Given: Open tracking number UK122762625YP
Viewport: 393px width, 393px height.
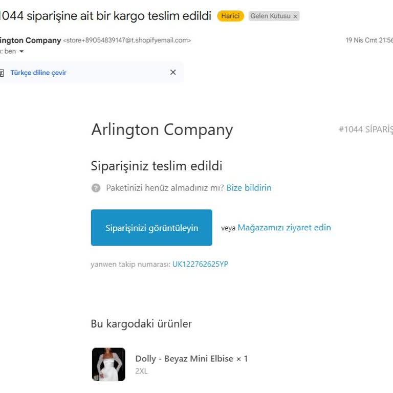Looking at the screenshot, I should point(200,264).
